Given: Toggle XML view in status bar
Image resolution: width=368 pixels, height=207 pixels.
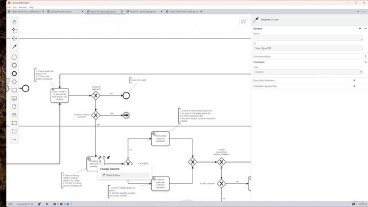Looking at the screenshot, I should tap(10, 204).
